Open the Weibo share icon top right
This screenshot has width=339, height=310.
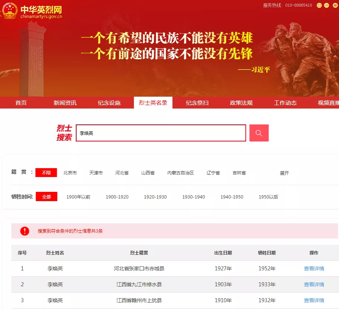335,5
